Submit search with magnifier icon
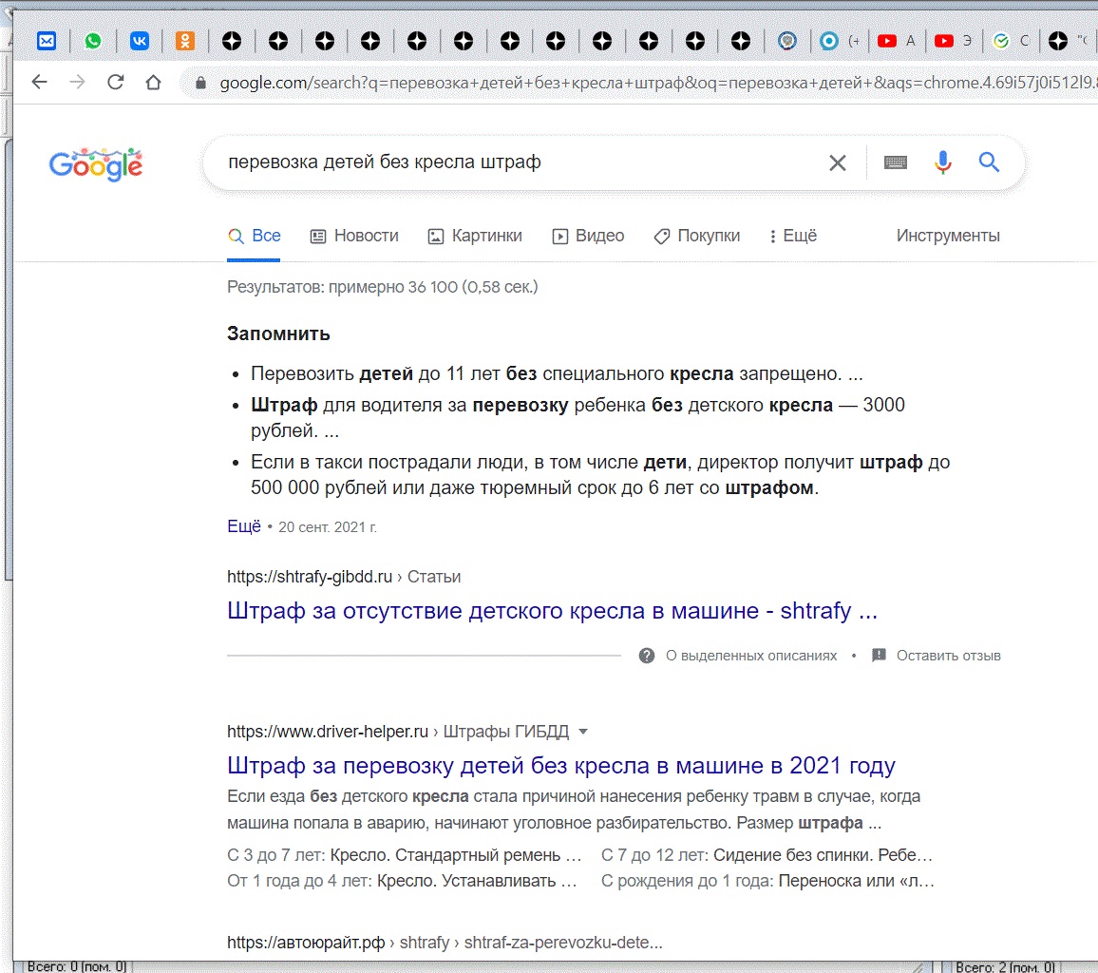 989,162
